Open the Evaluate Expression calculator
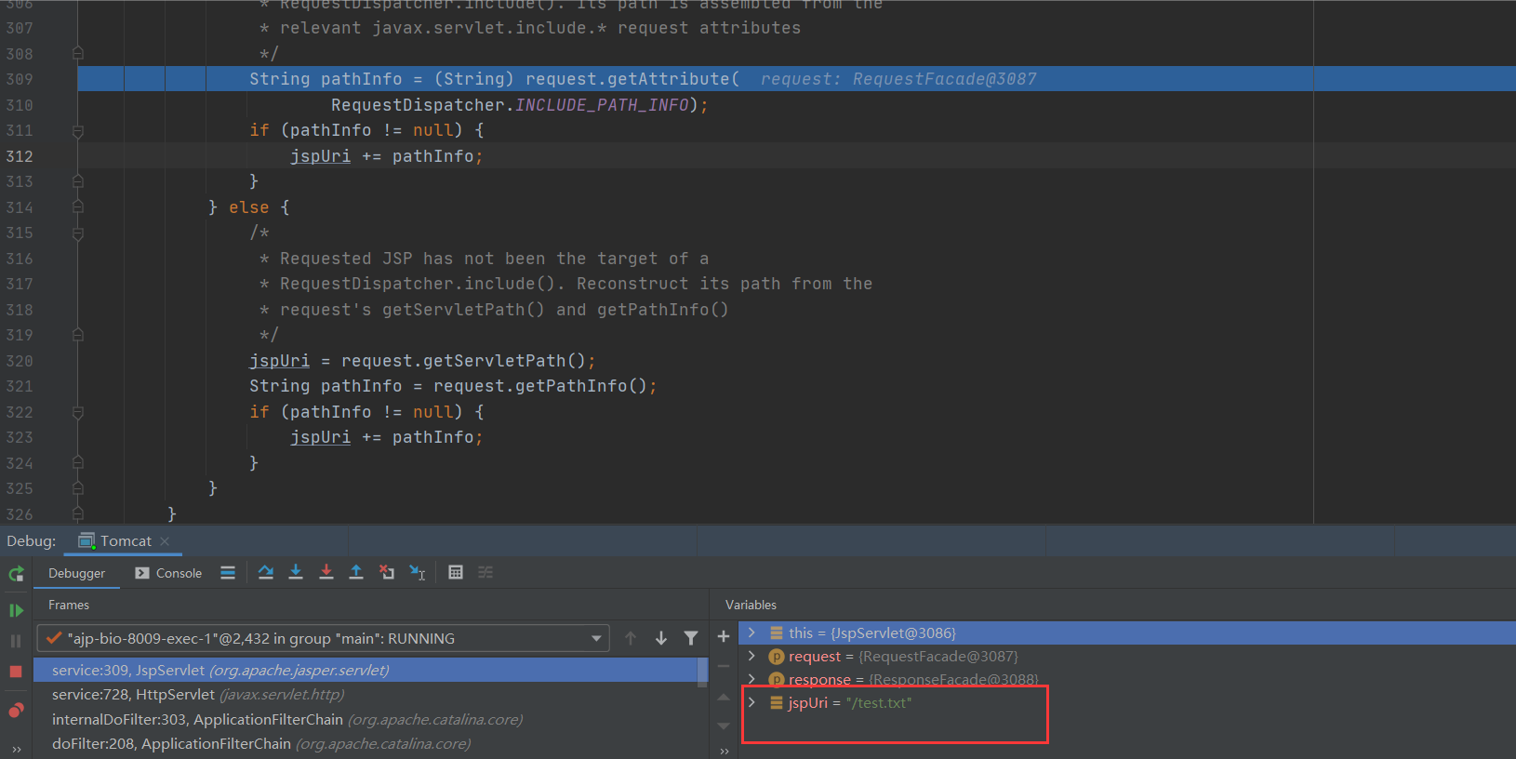The height and width of the screenshot is (759, 1516). 456,573
